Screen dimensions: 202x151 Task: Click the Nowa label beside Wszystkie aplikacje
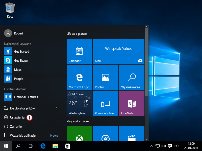(x=54, y=135)
